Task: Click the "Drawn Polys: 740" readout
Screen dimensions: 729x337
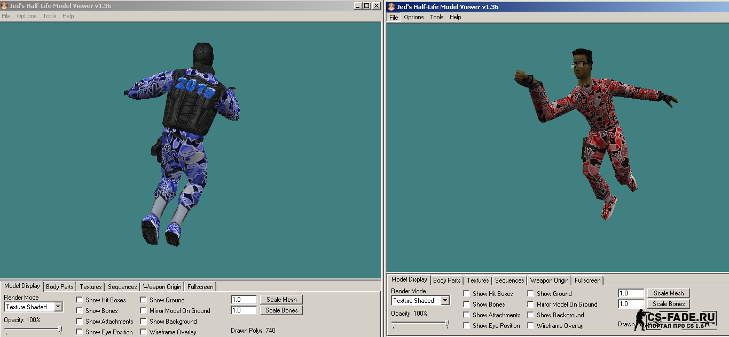Action: [x=253, y=331]
